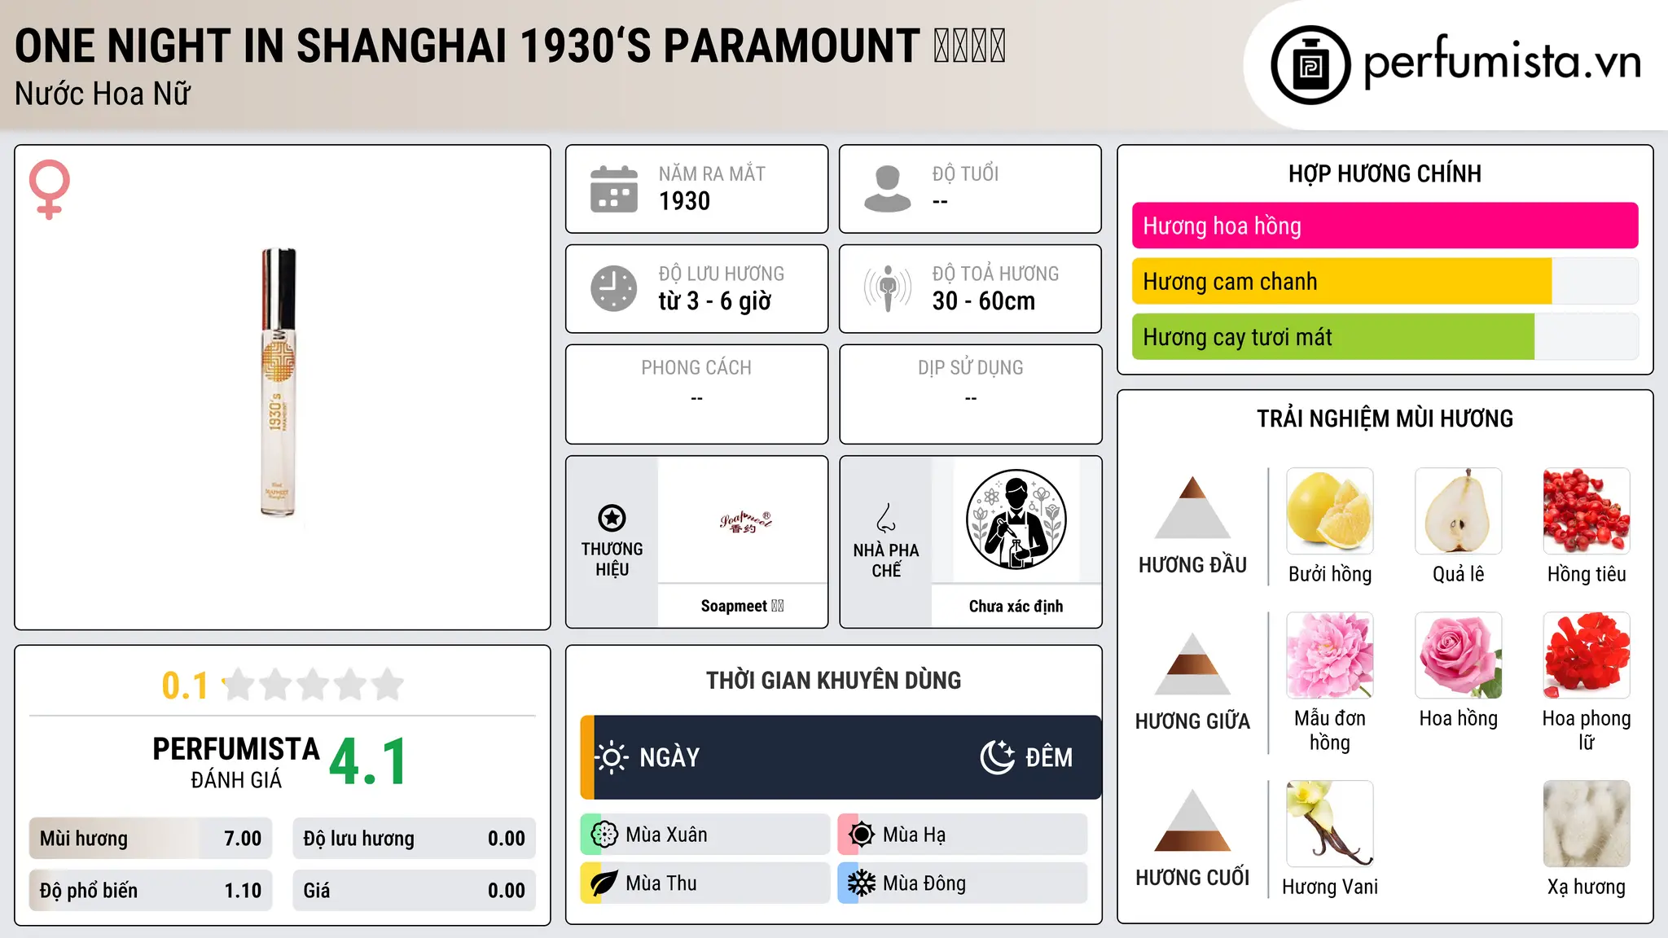
Task: Click the person silhouette icon for Độ tuổi
Action: (887, 189)
